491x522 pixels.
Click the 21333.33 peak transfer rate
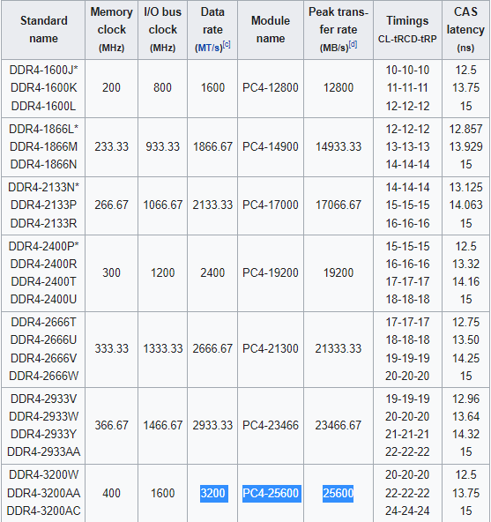pyautogui.click(x=338, y=349)
